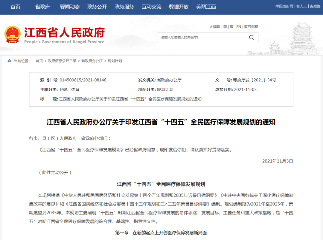Click the national emblem logo
The image size is (323, 240).
click(x=13, y=34)
